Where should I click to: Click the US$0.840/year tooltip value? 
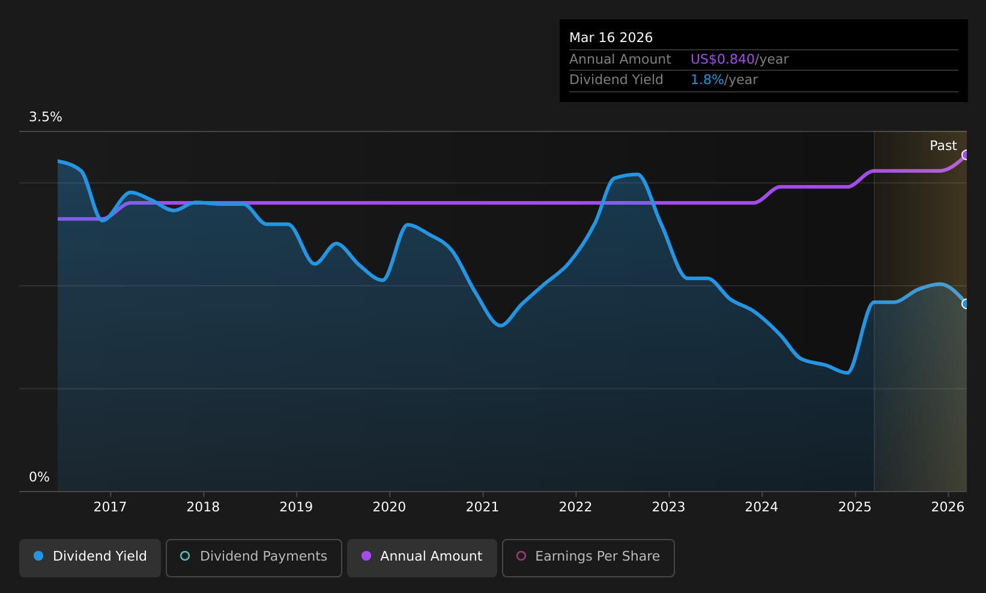[740, 59]
